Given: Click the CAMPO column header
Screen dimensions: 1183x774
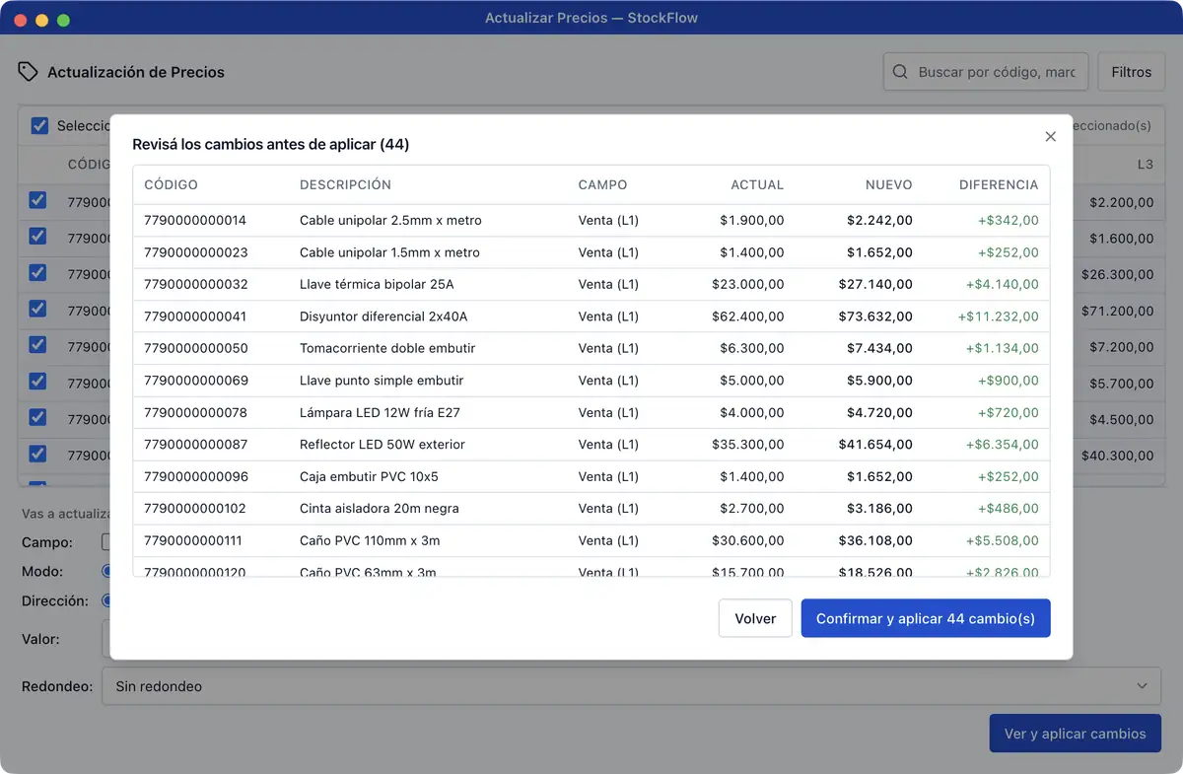Looking at the screenshot, I should (x=602, y=184).
